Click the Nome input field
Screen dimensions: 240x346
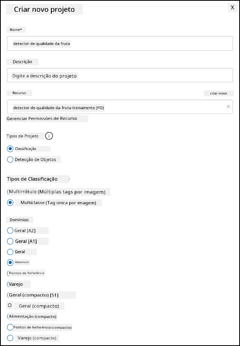[x=120, y=43]
